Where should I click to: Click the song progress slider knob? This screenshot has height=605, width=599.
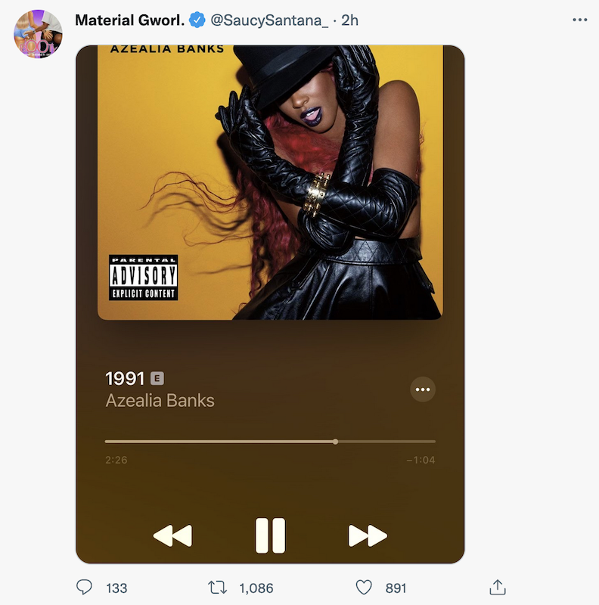pyautogui.click(x=335, y=442)
